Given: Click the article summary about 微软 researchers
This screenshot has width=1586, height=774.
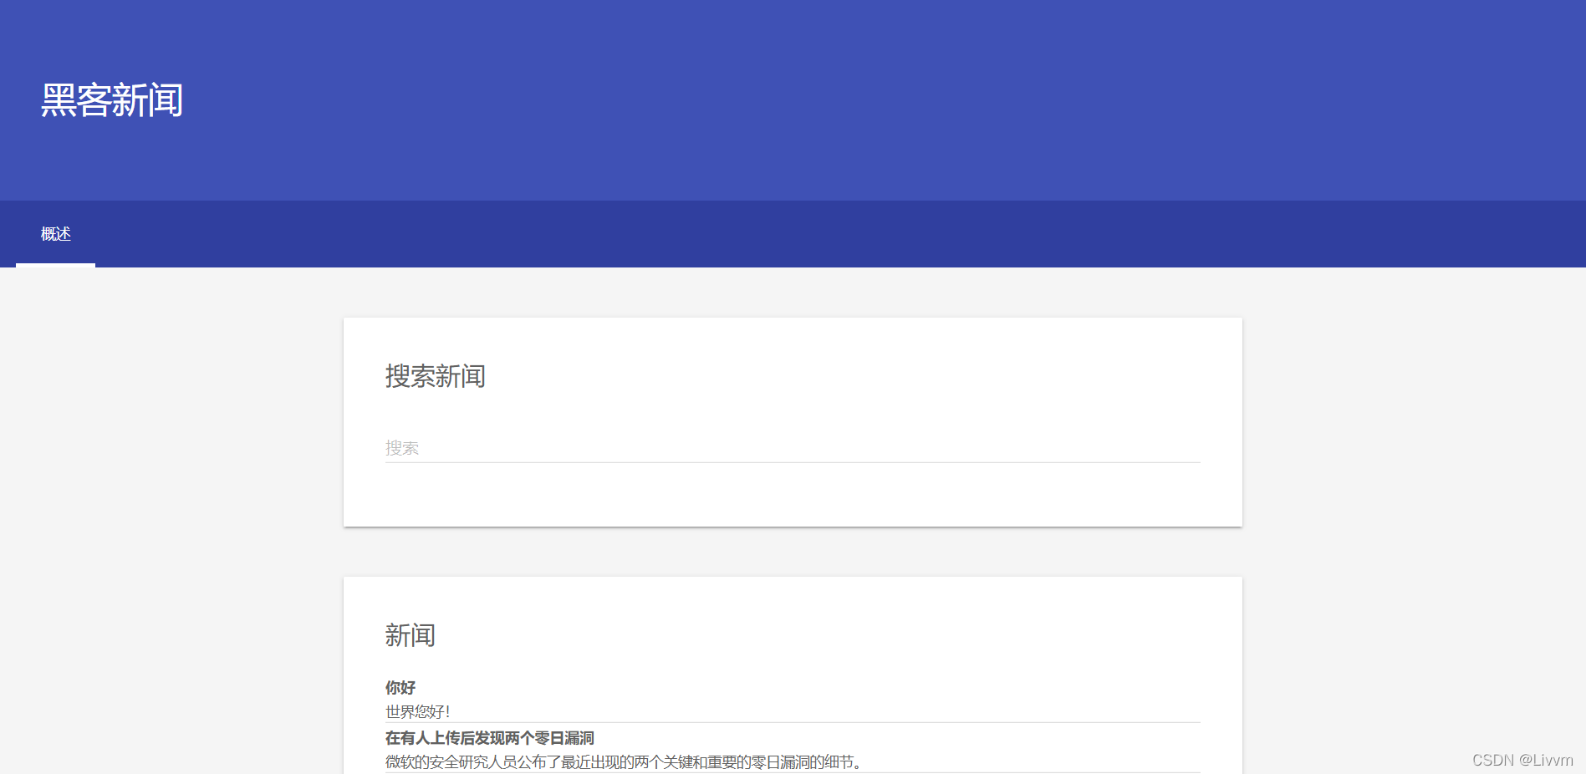Looking at the screenshot, I should pyautogui.click(x=621, y=761).
